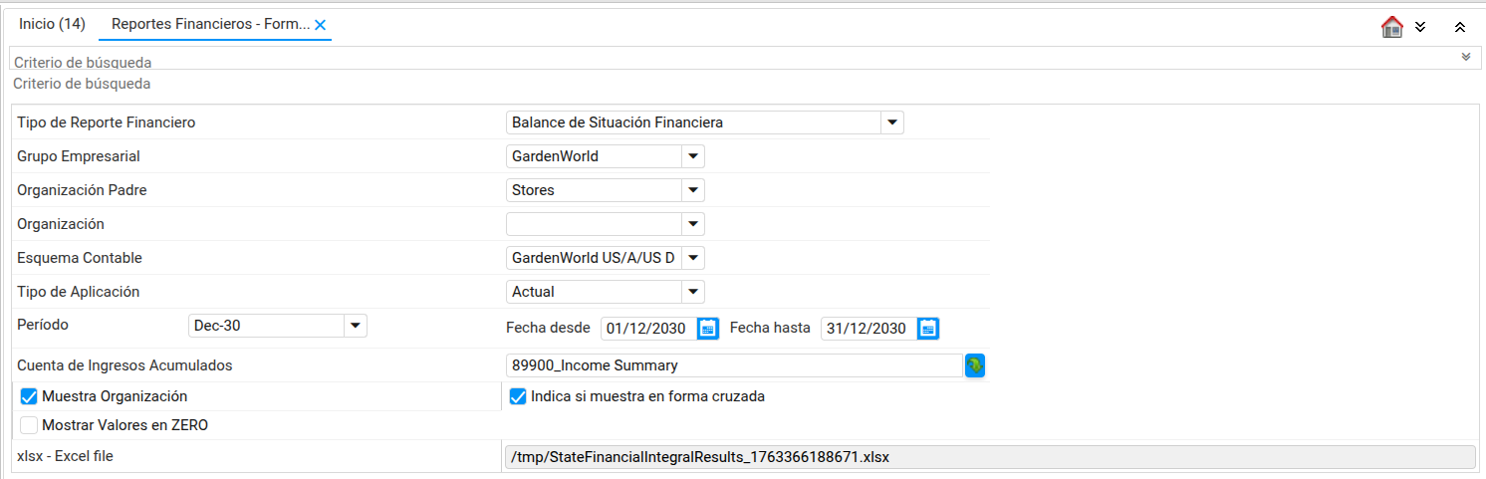Collapse the Criterio de búsqueda panel
1486x479 pixels.
1466,57
